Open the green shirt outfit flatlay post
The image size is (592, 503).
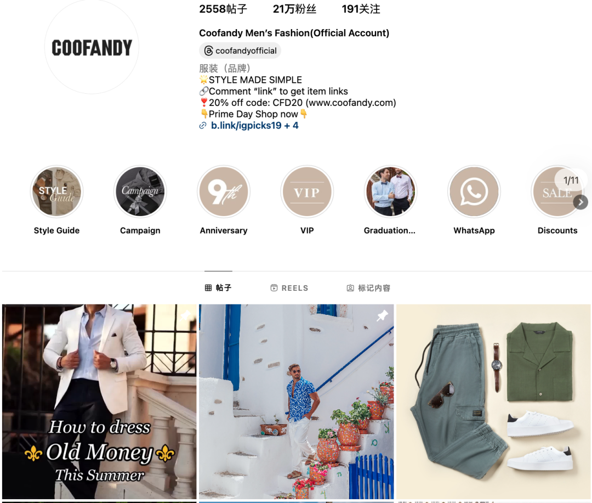[x=493, y=402]
